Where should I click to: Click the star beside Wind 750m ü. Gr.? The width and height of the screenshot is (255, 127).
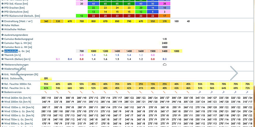coord(3,119)
